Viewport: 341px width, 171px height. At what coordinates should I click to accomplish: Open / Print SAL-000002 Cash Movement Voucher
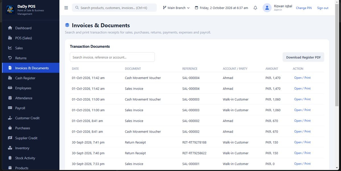[x=302, y=131]
